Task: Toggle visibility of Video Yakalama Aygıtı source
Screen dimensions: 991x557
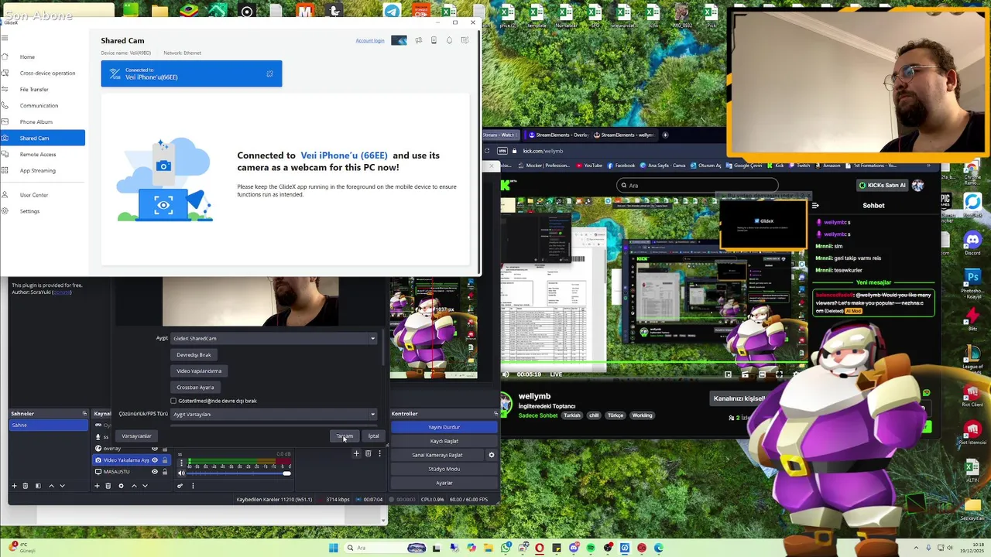Action: pos(154,460)
